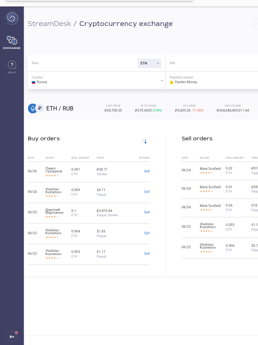Click the 06/26 buy order date
Screen dimensions: 258x345
click(x=32, y=171)
